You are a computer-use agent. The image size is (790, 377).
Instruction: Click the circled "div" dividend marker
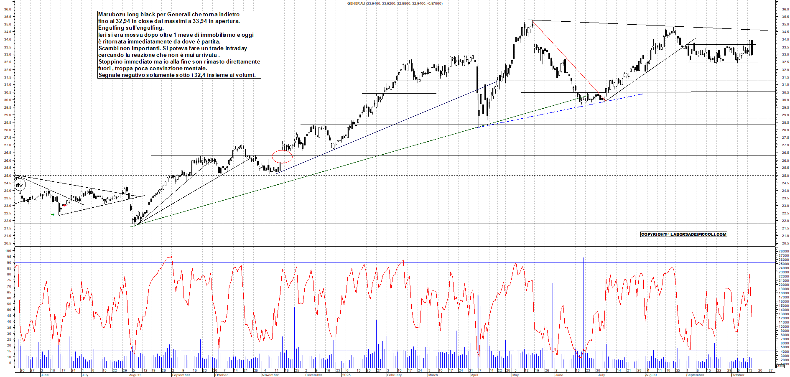tap(19, 185)
